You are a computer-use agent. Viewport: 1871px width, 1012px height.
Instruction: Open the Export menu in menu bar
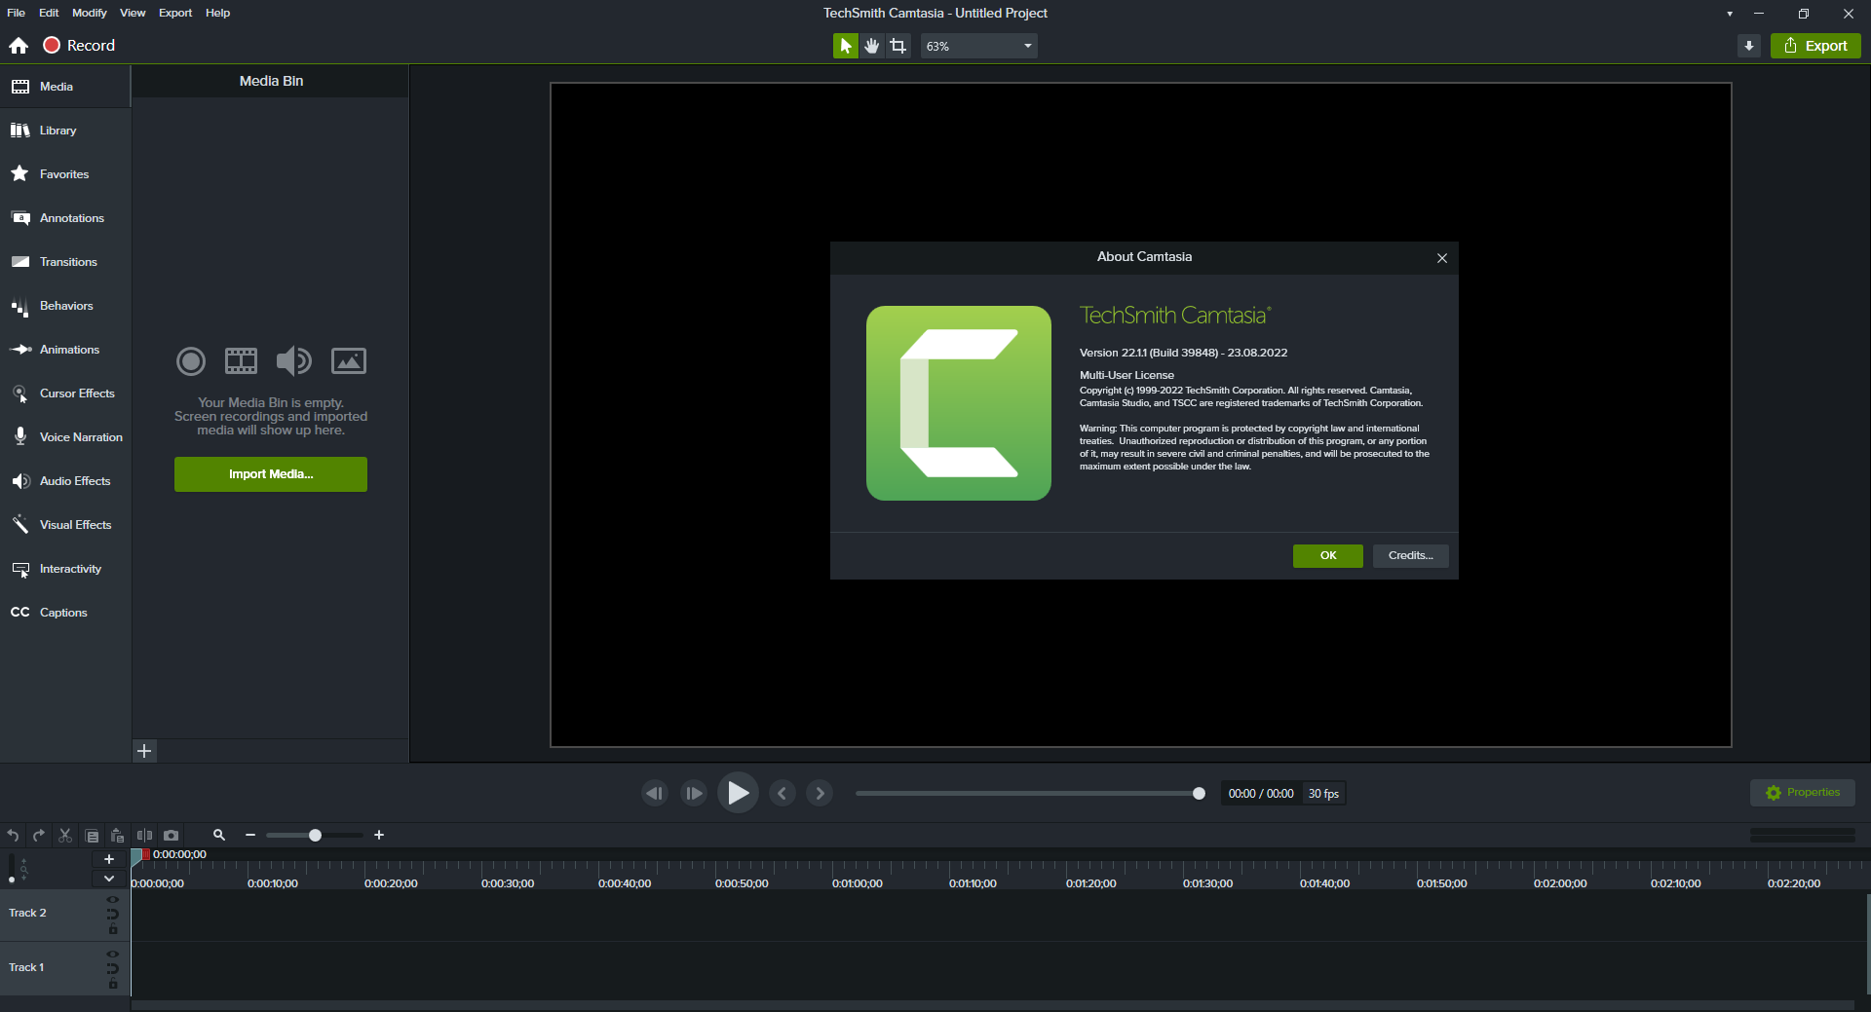coord(175,13)
